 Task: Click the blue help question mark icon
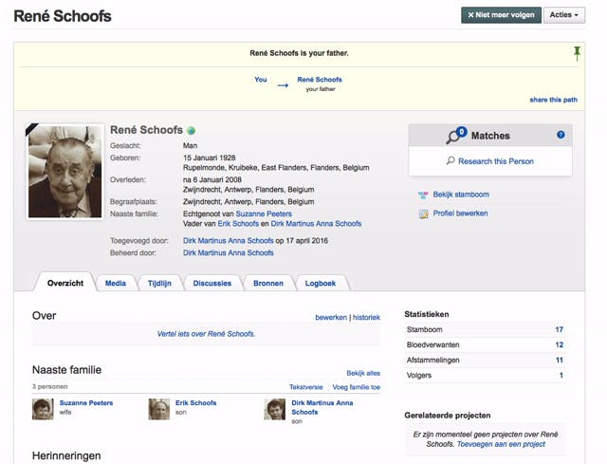coord(561,136)
